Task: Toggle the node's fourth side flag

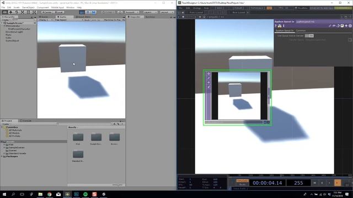Action: click(208, 87)
